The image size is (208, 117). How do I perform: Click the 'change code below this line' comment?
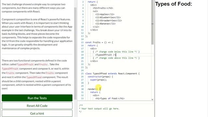[116, 52]
